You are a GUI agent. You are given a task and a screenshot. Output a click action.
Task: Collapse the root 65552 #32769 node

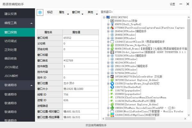coord(104,17)
